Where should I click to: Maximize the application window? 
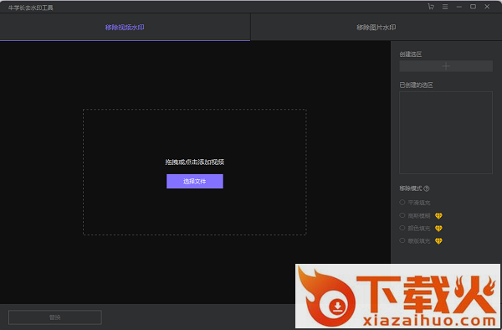point(473,7)
